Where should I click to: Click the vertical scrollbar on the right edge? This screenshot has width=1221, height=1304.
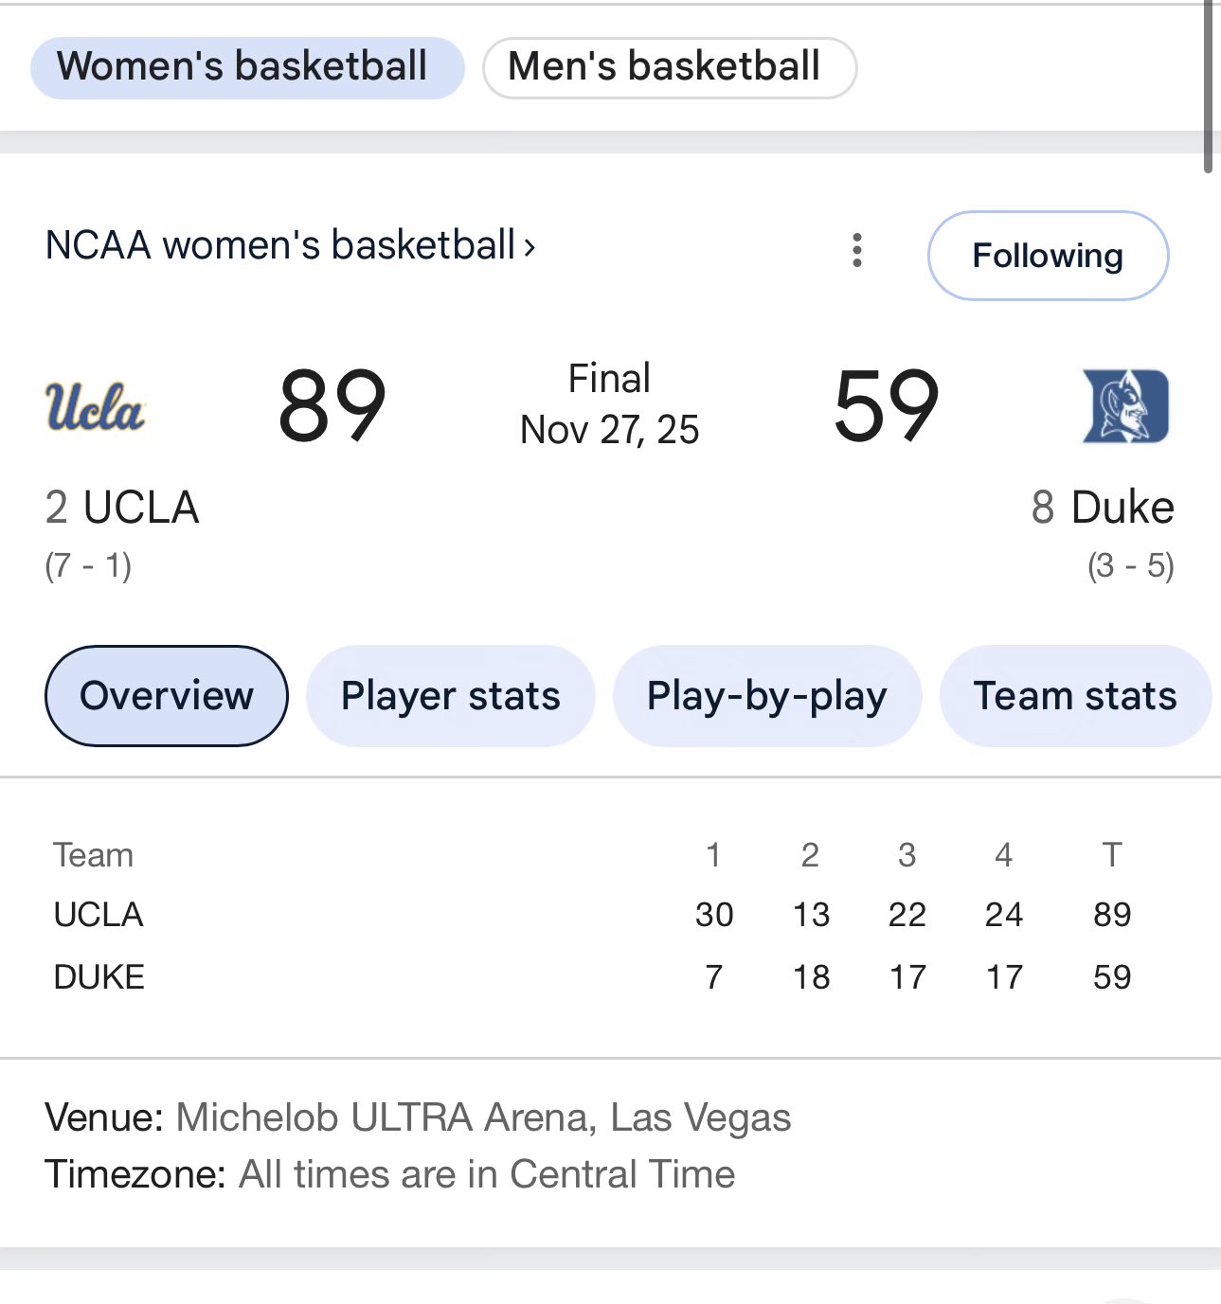pyautogui.click(x=1208, y=85)
